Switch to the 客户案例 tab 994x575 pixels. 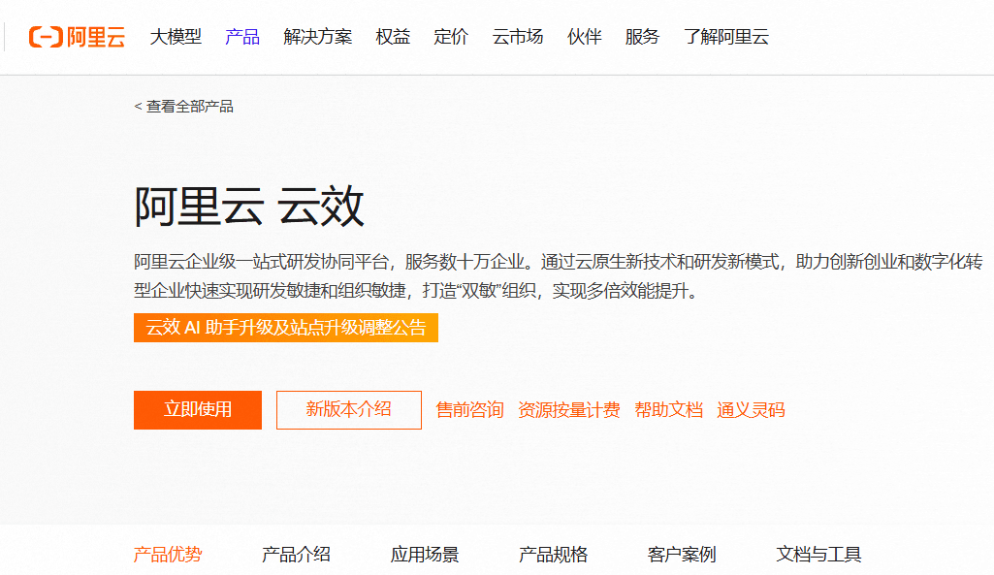tap(682, 555)
